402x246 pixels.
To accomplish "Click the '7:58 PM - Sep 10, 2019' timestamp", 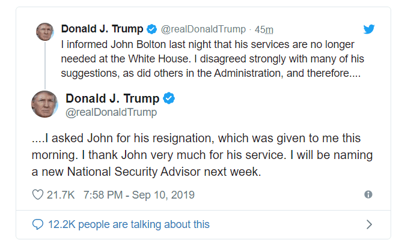I will point(139,195).
